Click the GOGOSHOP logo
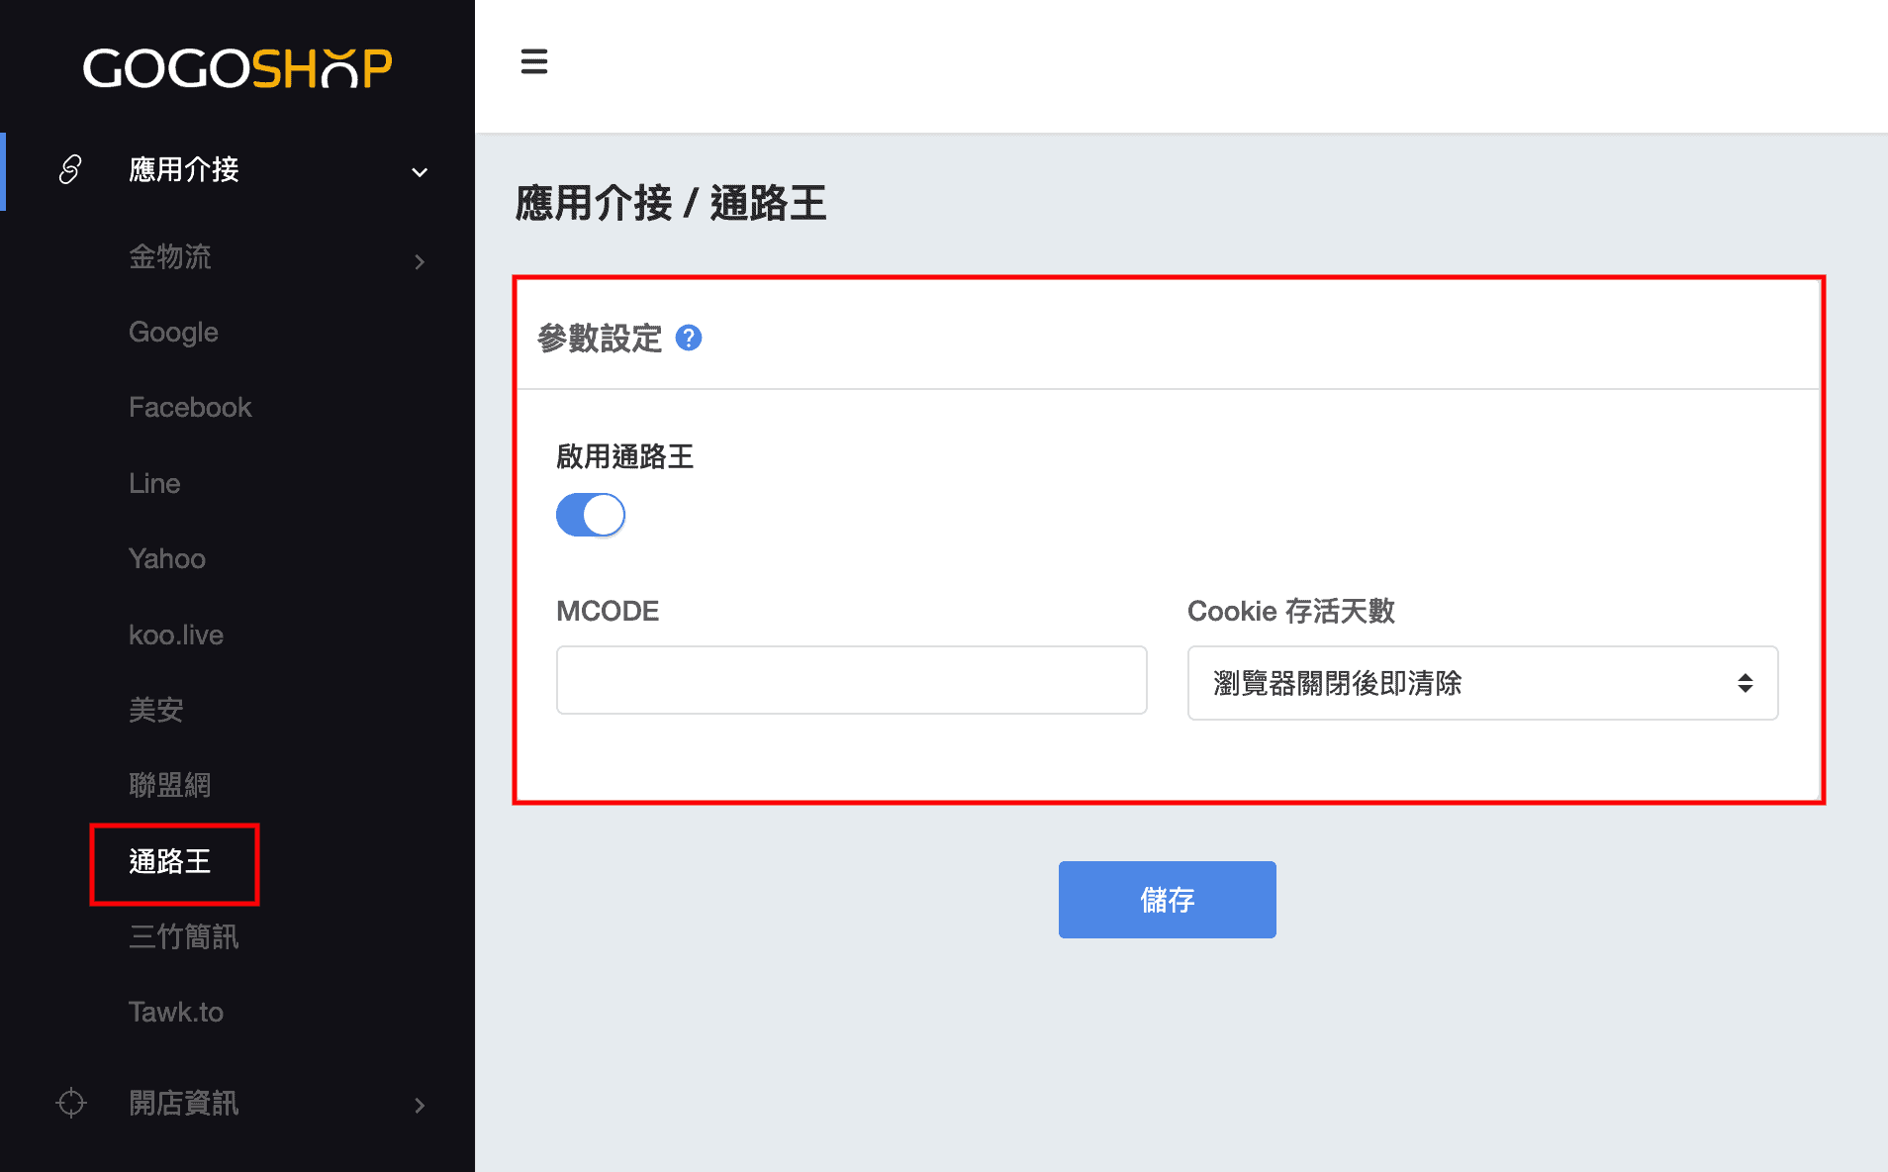 pyautogui.click(x=237, y=67)
